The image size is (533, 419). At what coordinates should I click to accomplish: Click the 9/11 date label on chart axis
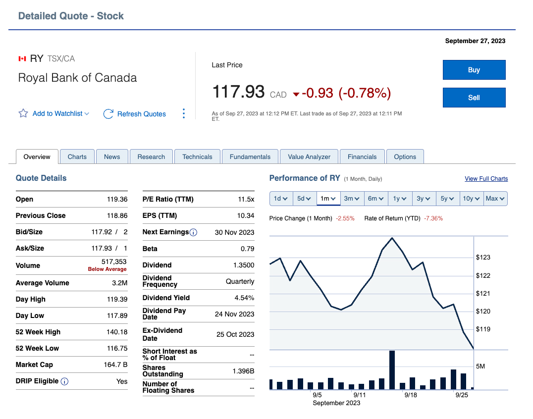click(359, 395)
